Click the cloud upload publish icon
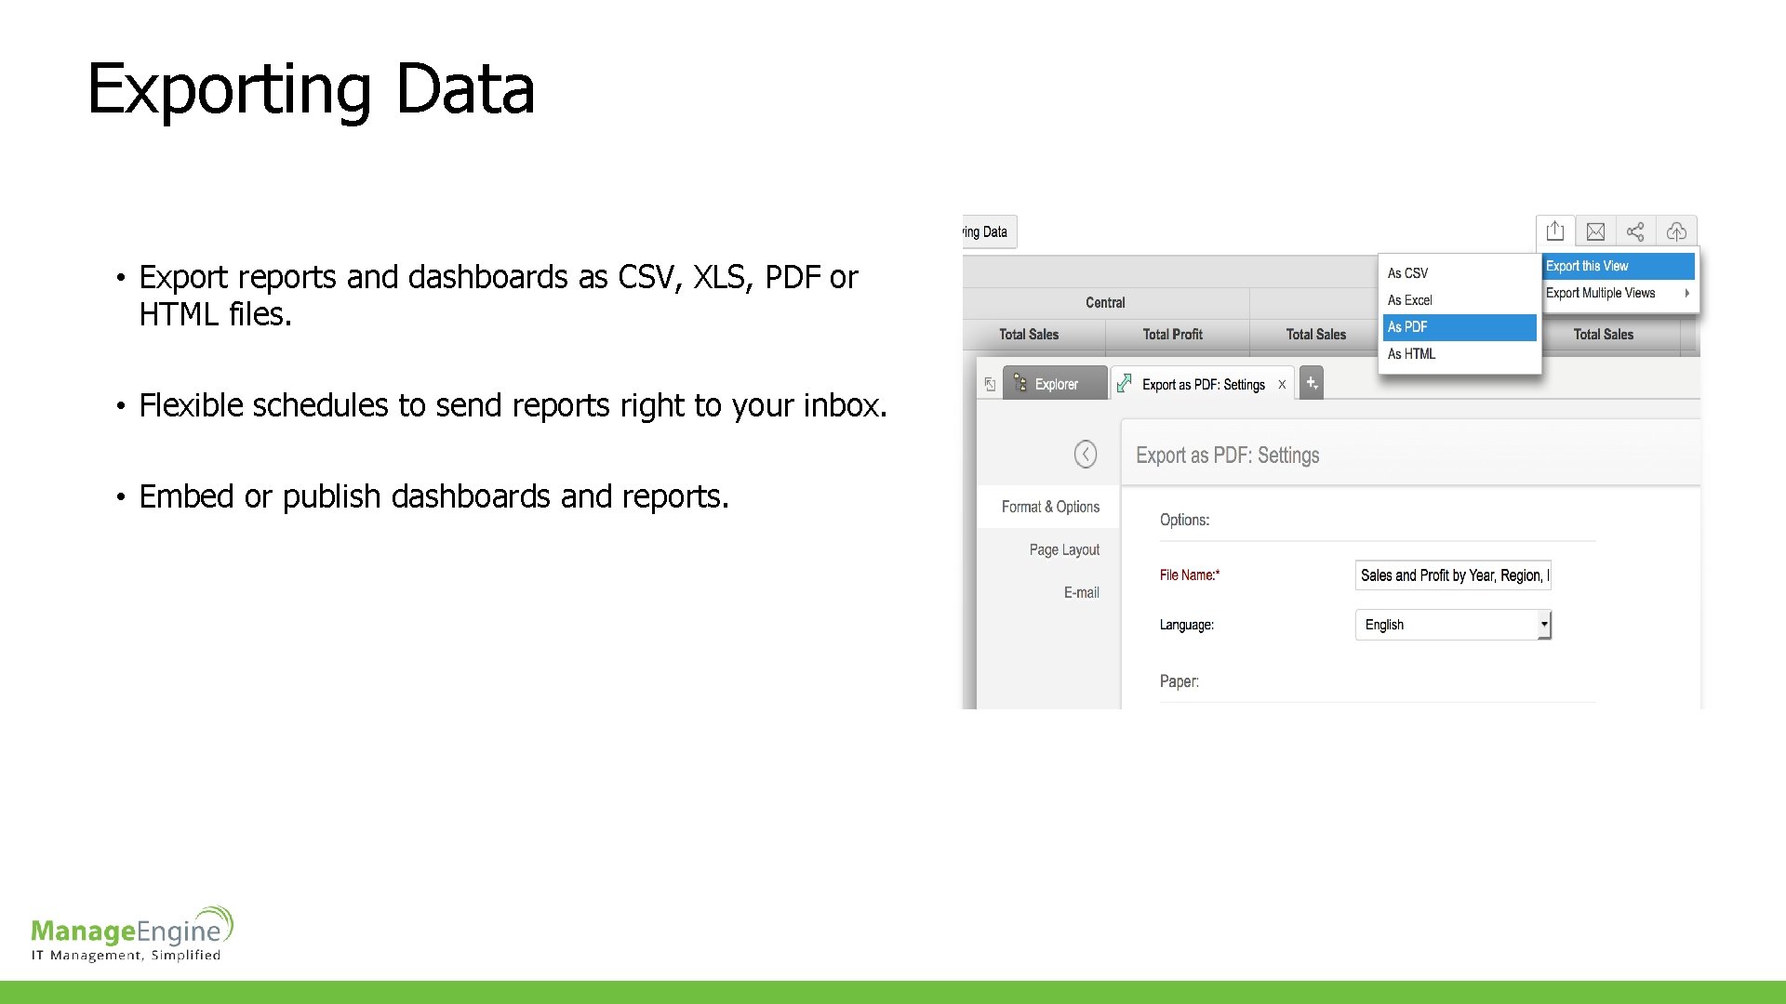1786x1004 pixels. (x=1676, y=231)
